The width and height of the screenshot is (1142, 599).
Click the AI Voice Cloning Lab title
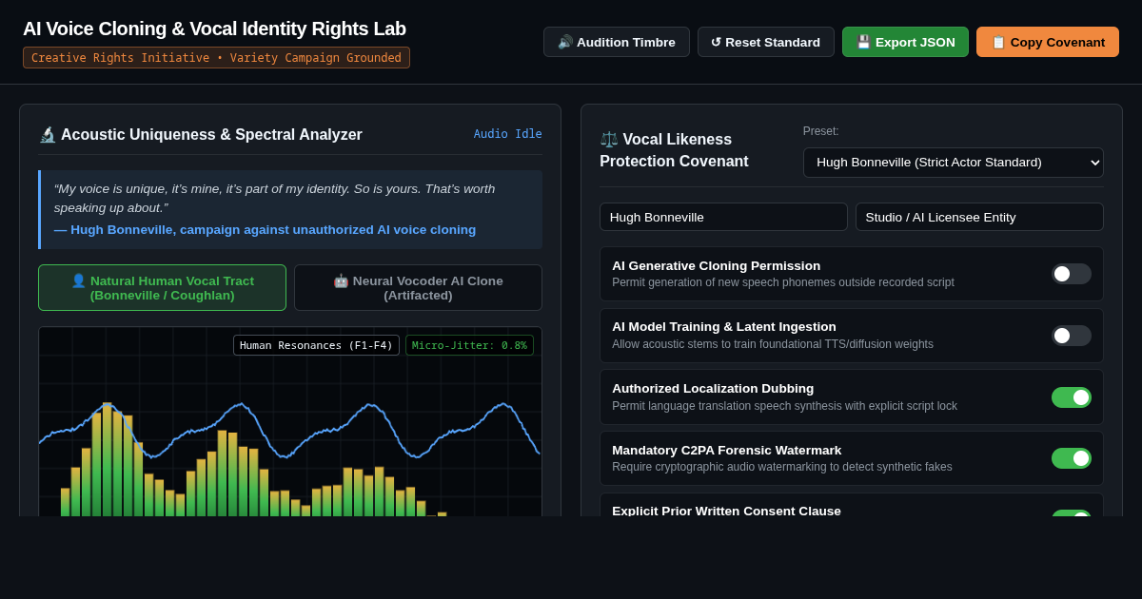click(214, 29)
